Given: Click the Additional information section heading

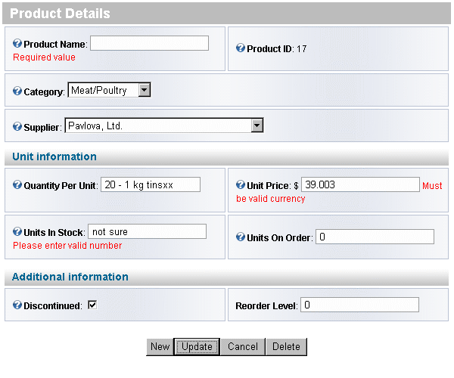Looking at the screenshot, I should coord(70,277).
